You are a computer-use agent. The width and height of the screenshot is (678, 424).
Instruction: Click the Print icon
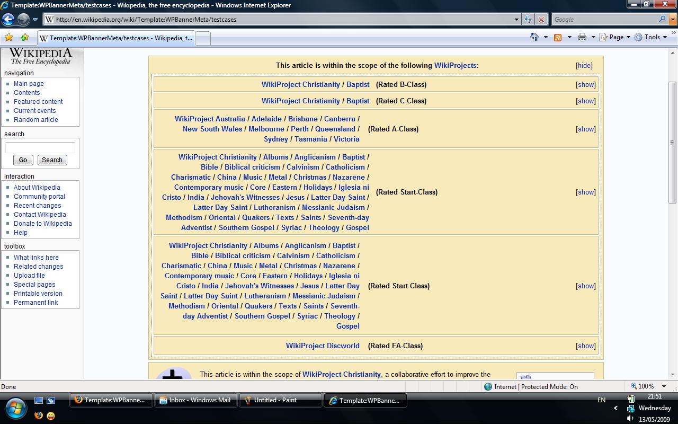(582, 37)
